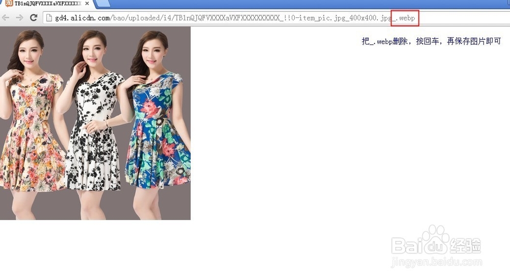The image size is (510, 279).
Task: Click the three-dress product image
Action: tap(95, 123)
